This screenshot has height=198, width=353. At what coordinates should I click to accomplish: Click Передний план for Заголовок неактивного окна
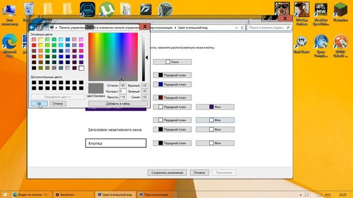(x=172, y=129)
